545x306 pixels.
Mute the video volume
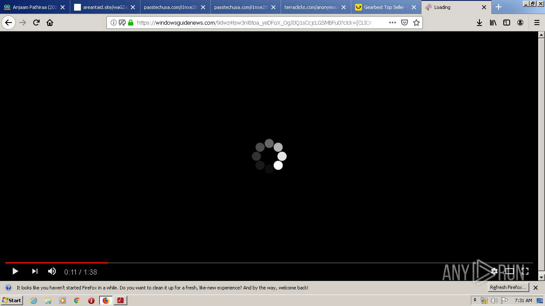(x=52, y=271)
